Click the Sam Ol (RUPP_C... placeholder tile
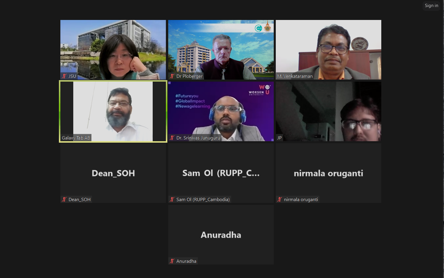Screen dimensions: 444x278 tap(221, 173)
